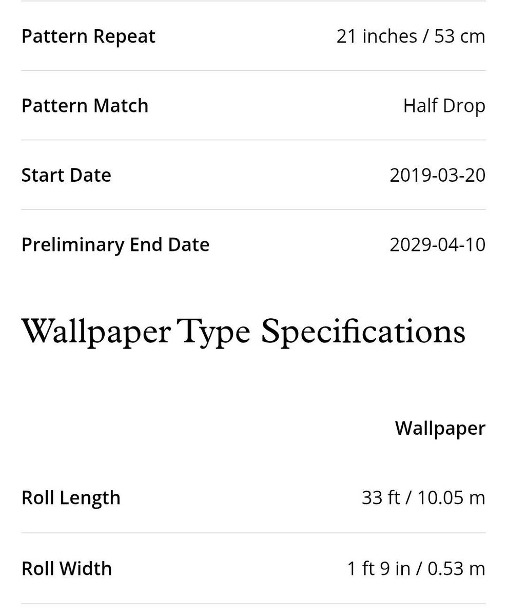Image resolution: width=507 pixels, height=616 pixels.
Task: Click the Start Date label
Action: coord(66,175)
